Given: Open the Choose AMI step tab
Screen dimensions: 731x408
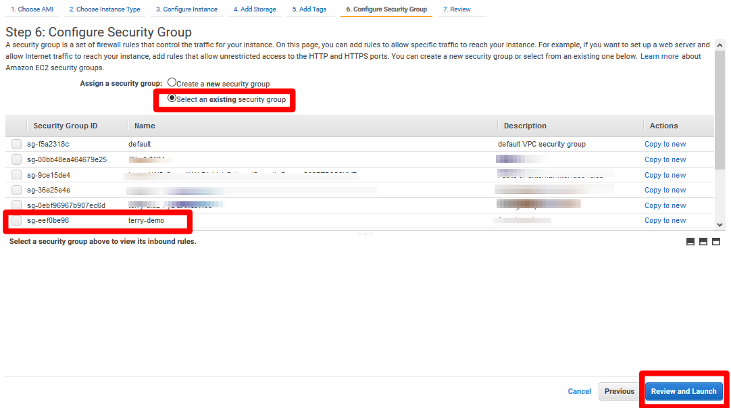Looking at the screenshot, I should 32,9.
